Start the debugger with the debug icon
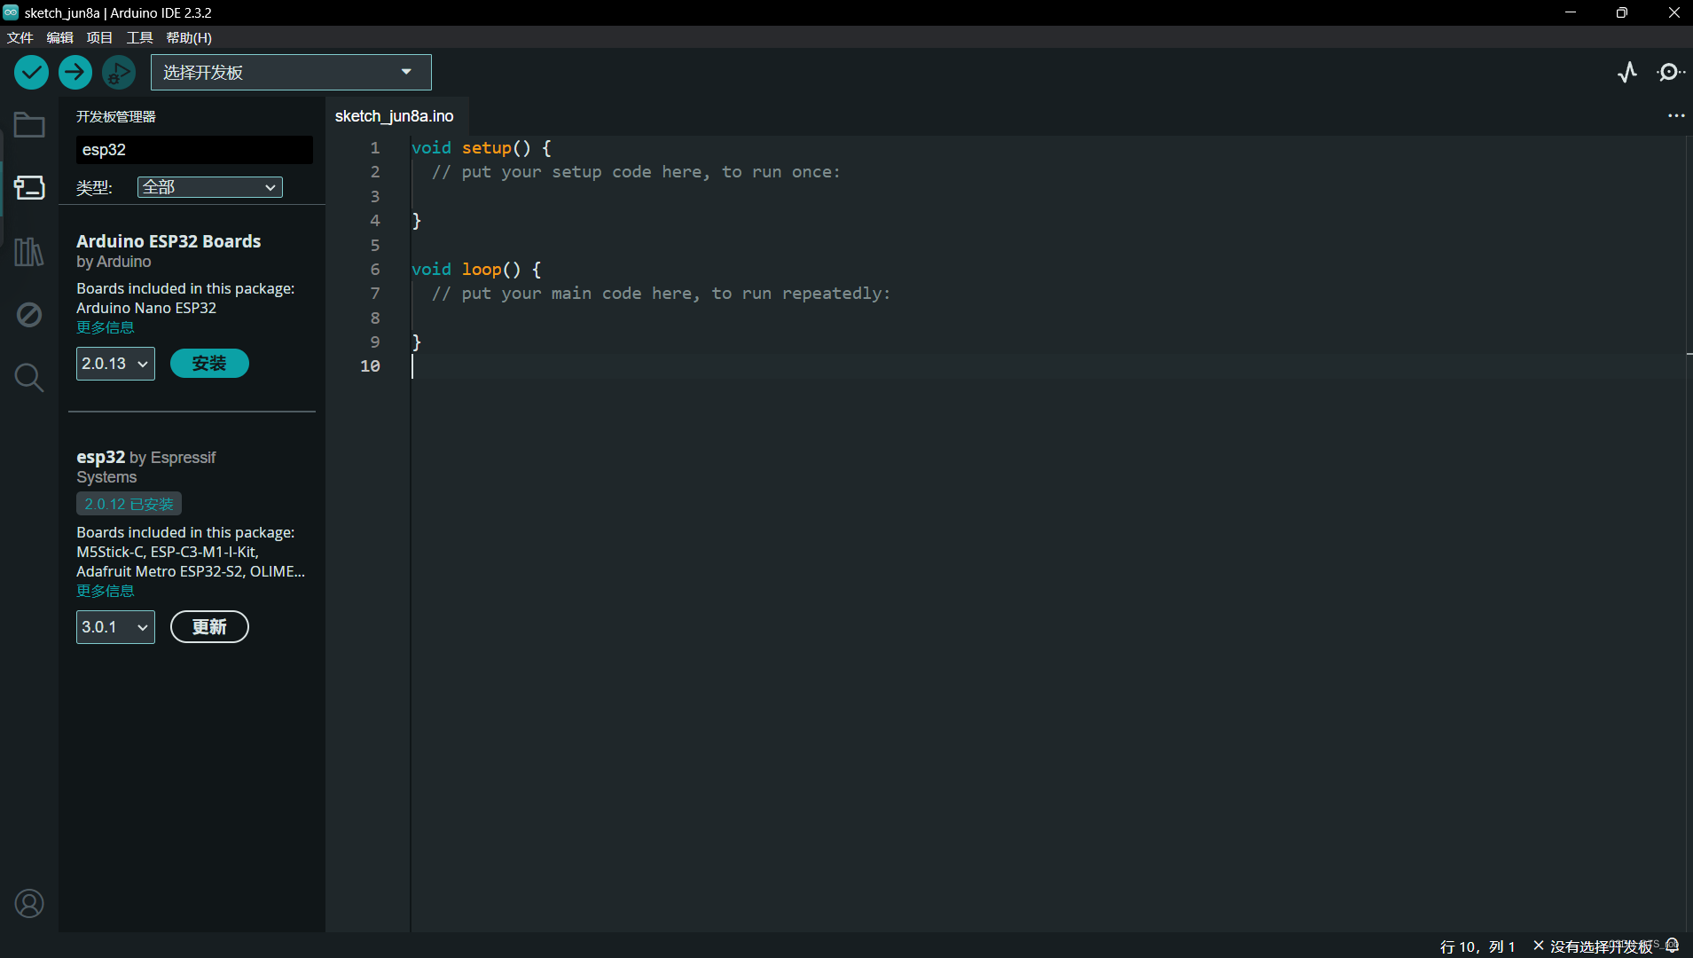Image resolution: width=1693 pixels, height=958 pixels. (x=119, y=72)
